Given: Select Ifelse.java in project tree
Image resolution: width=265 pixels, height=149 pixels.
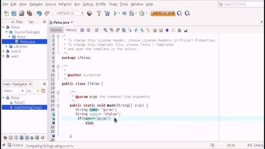Looking at the screenshot, I should pyautogui.click(x=24, y=41).
